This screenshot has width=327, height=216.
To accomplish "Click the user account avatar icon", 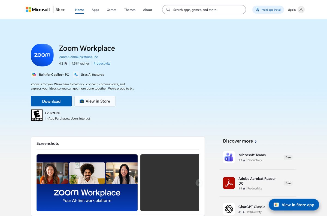I will pos(301,10).
